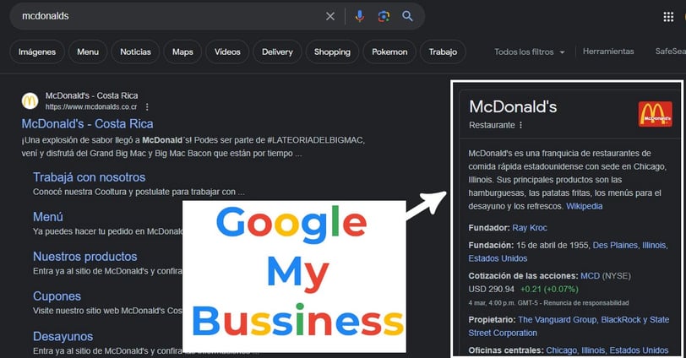The width and height of the screenshot is (686, 358).
Task: Open the Nuestros productos sitelink
Action: click(85, 257)
